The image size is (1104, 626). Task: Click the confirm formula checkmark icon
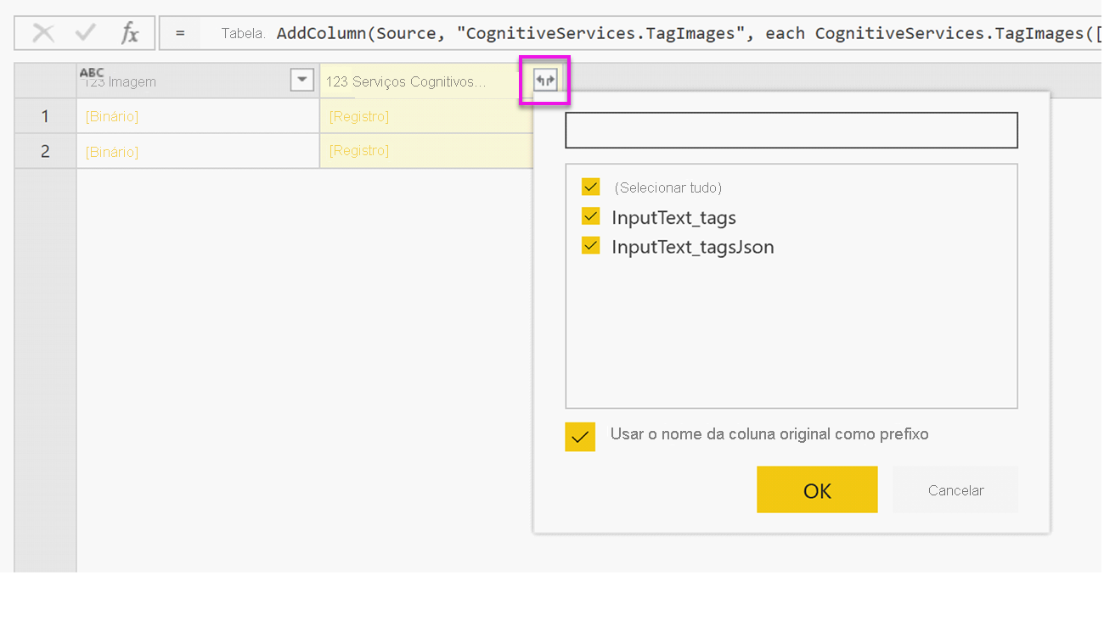click(x=86, y=33)
